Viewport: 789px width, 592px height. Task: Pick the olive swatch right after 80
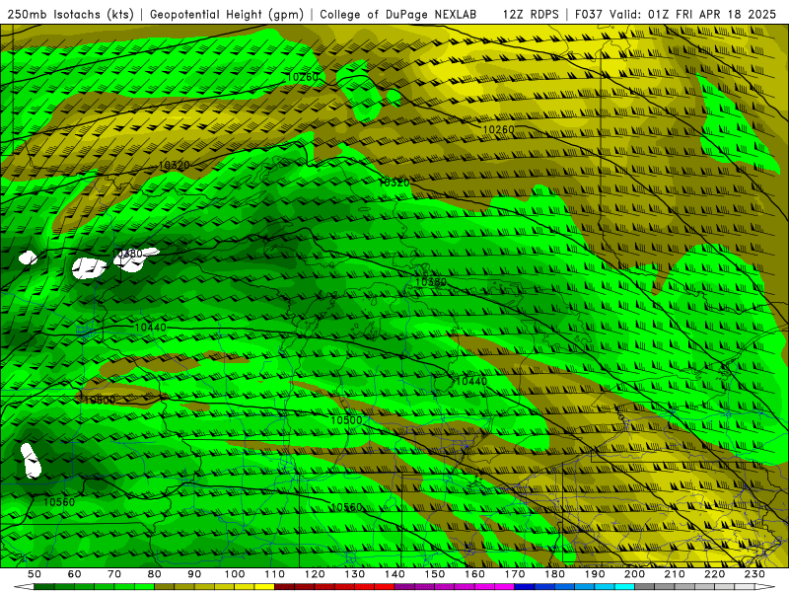(x=165, y=587)
